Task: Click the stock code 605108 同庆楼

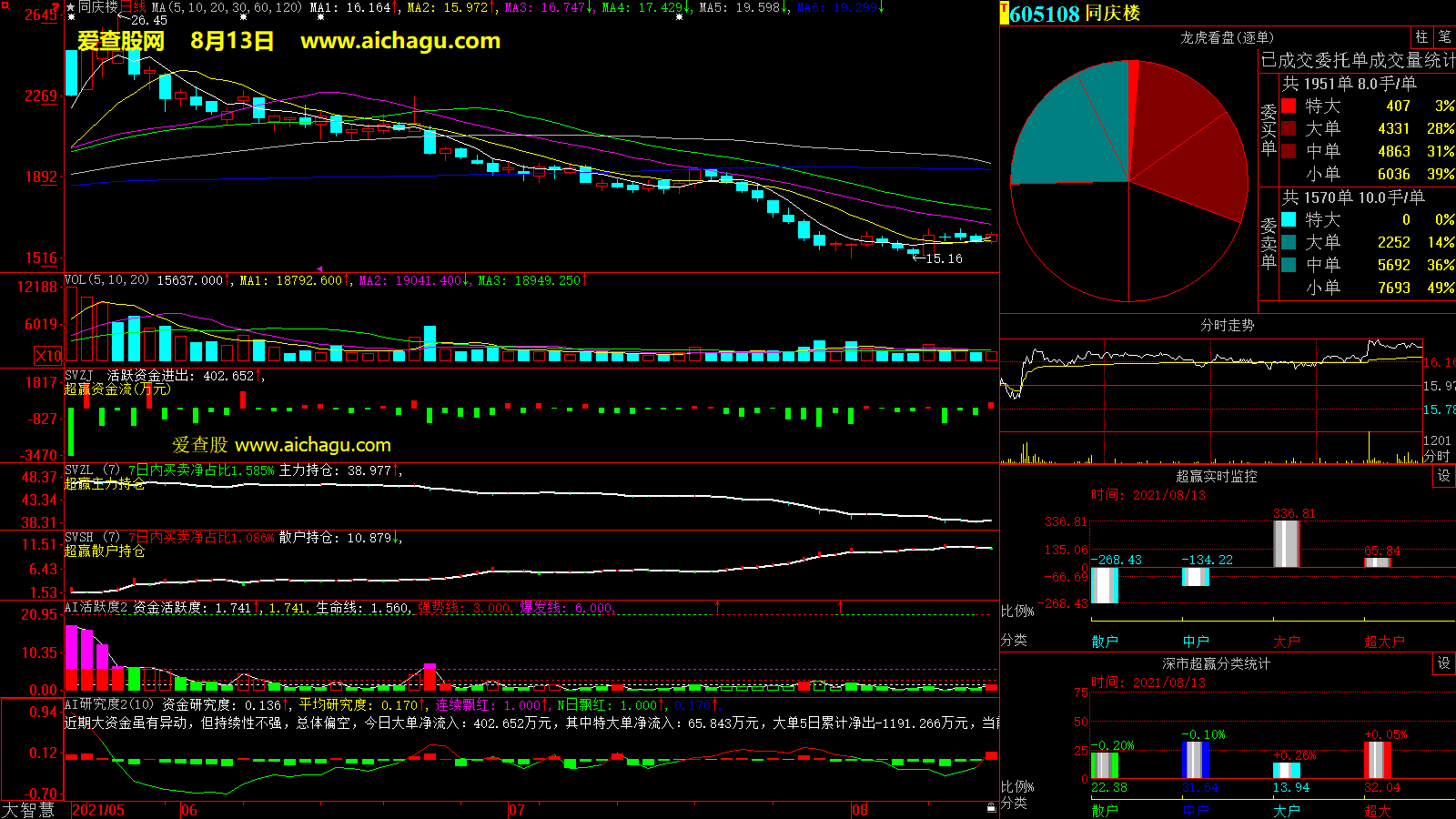Action: click(x=1074, y=14)
